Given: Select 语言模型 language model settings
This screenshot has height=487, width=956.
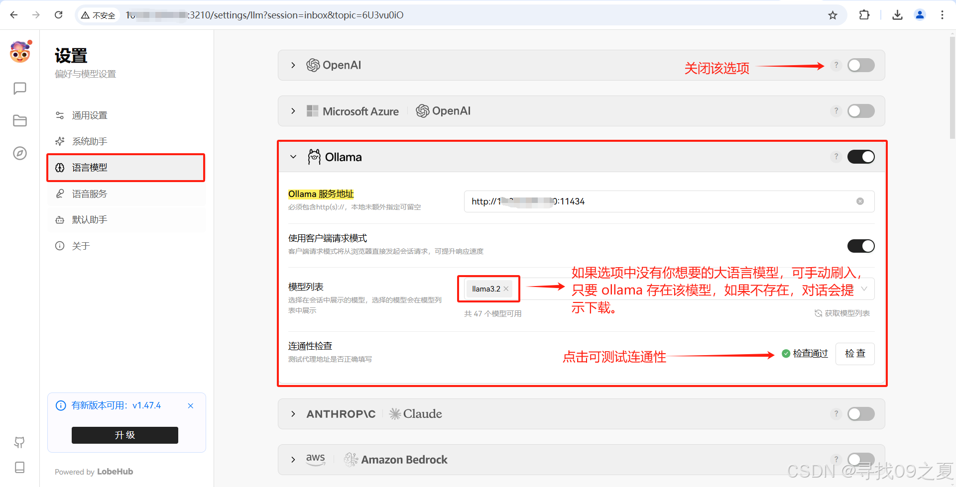Looking at the screenshot, I should (126, 168).
